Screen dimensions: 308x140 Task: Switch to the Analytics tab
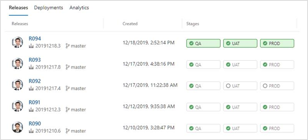coord(79,8)
